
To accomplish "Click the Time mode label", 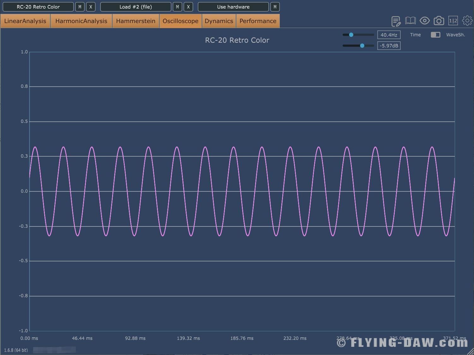I will tap(415, 35).
